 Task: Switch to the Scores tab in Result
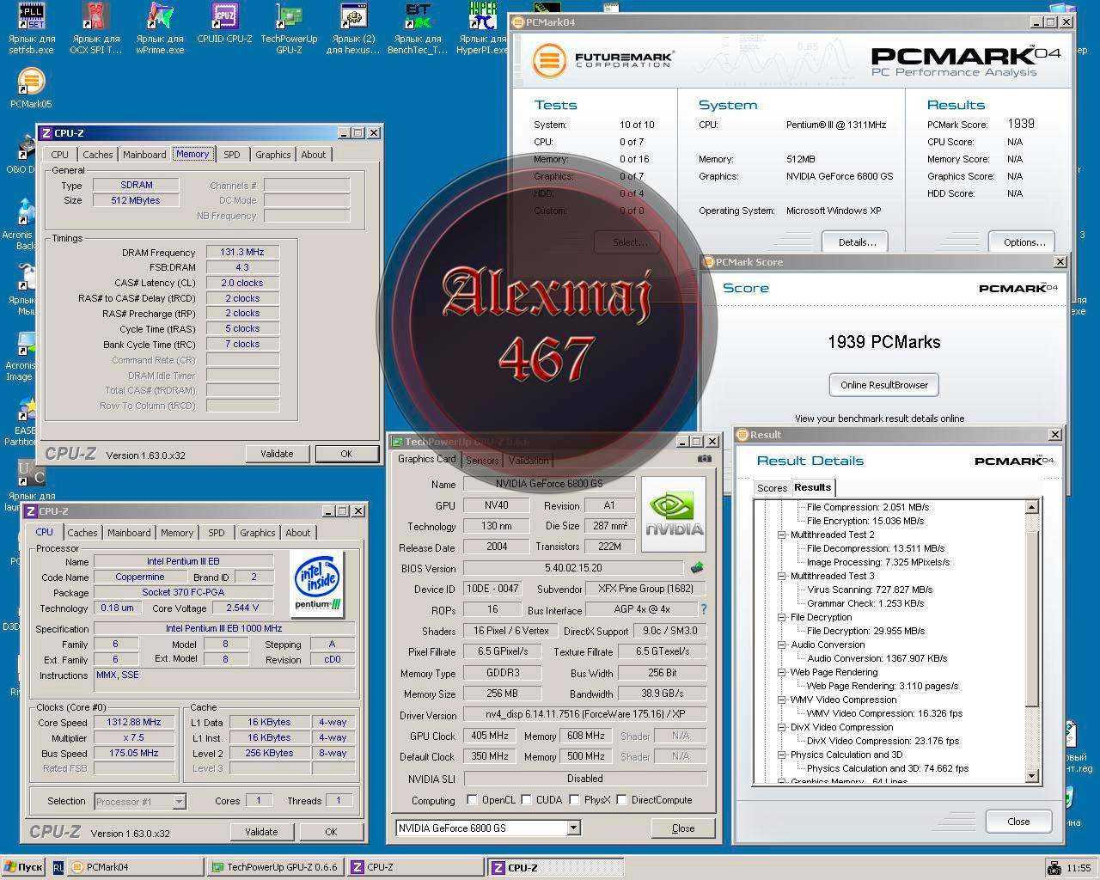[772, 488]
